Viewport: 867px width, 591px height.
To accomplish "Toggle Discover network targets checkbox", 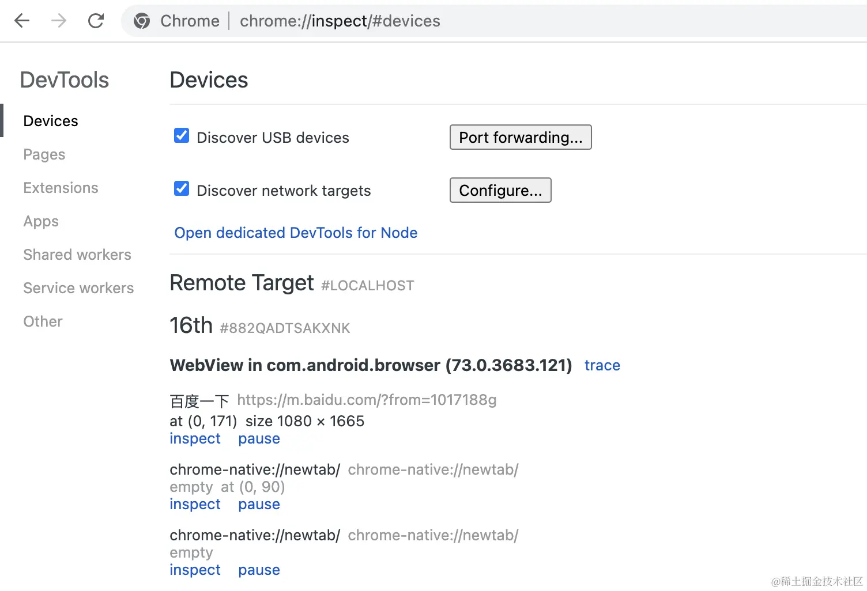I will pyautogui.click(x=182, y=189).
